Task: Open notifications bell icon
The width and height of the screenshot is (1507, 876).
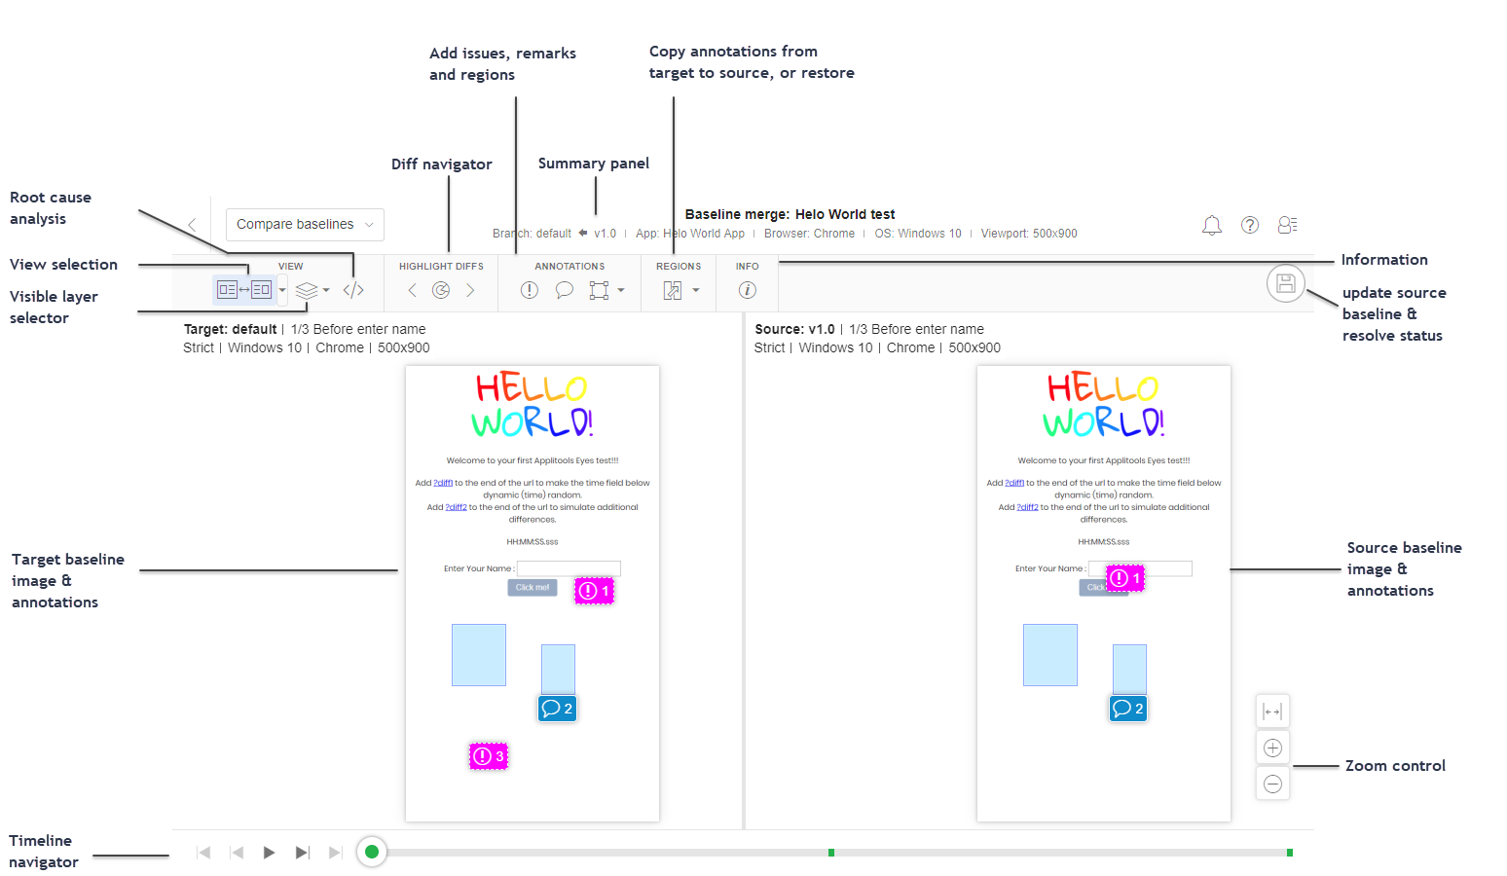Action: coord(1211,226)
